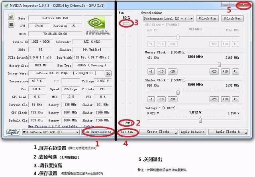This screenshot has width=255, height=177.
Task: Click the upload screenshot icon beside Name
Action: (11, 17)
